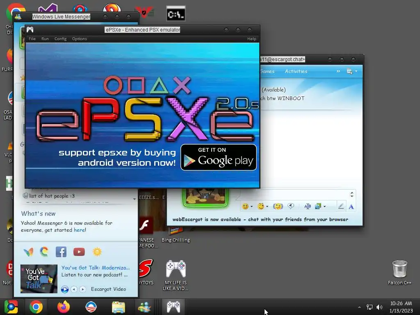Viewport: 420px width, 315px height.
Task: Switch to handwriting mode with pen icon
Action: [x=341, y=206]
